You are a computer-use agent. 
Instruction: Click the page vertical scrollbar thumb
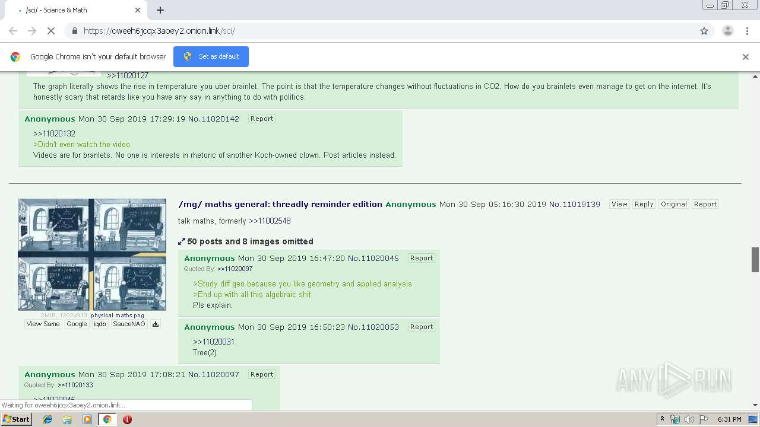click(755, 259)
